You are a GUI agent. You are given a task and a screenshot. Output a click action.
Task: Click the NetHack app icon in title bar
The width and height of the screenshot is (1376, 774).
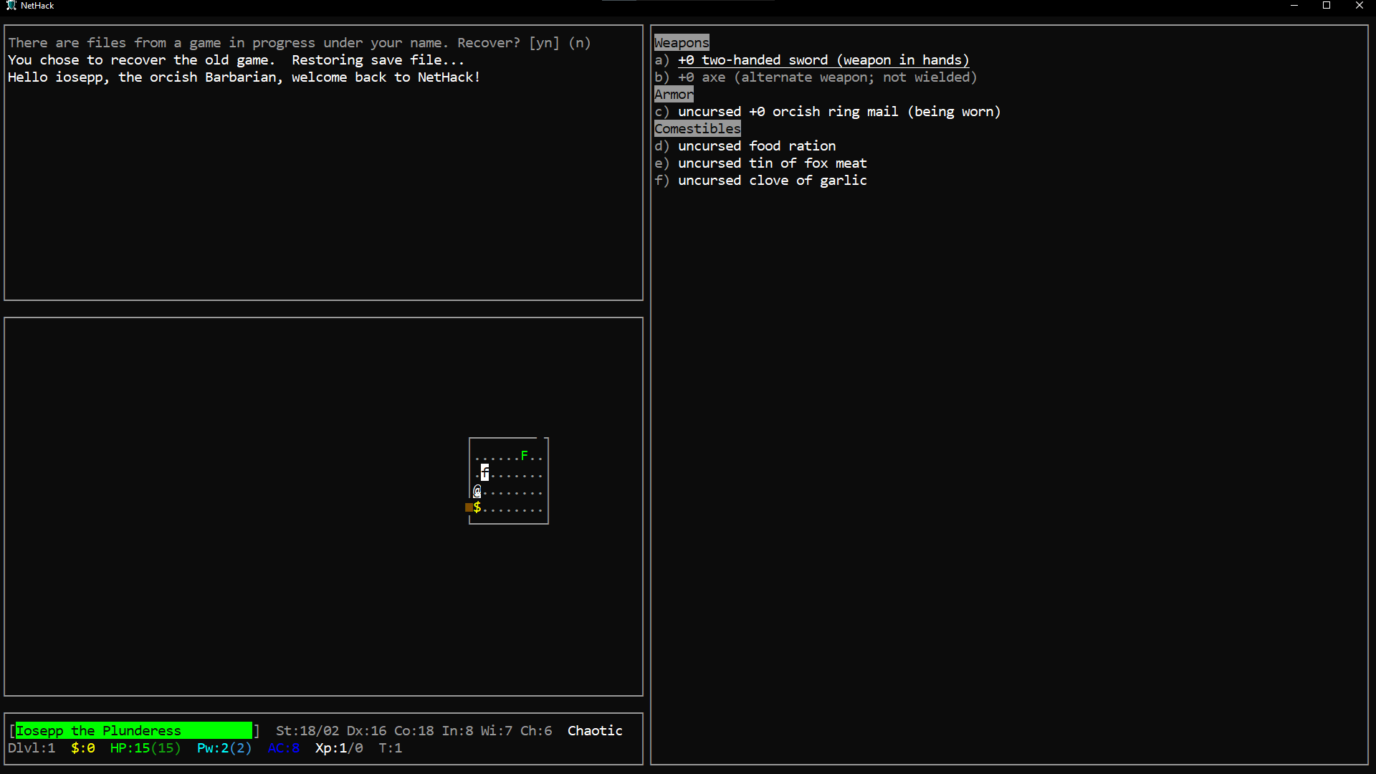coord(11,6)
